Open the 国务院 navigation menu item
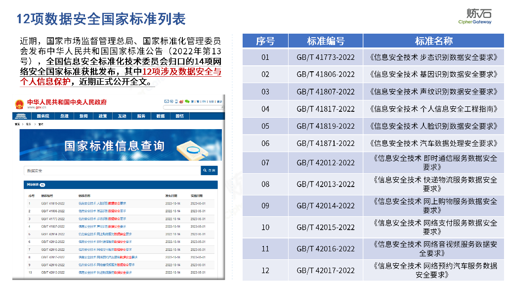Viewport: 506px width, 285px height. click(x=42, y=116)
